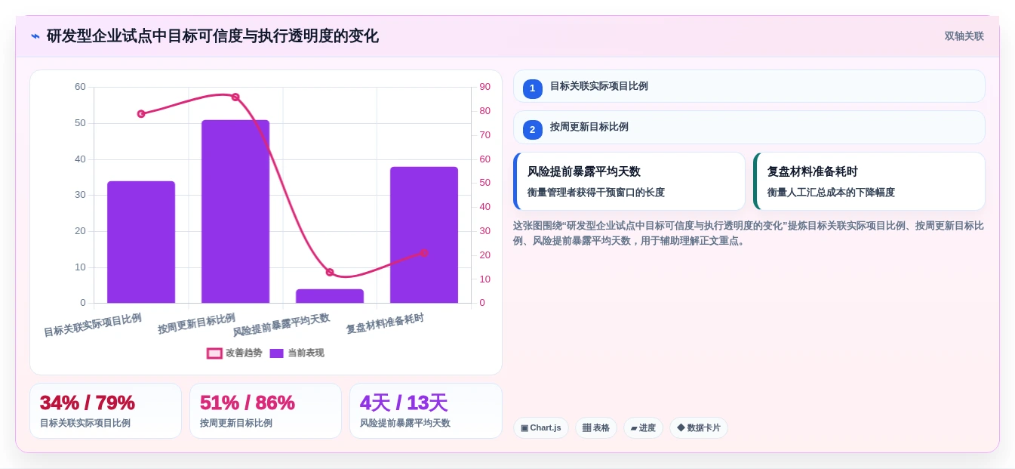Click the trend line point on the last bar

[424, 253]
